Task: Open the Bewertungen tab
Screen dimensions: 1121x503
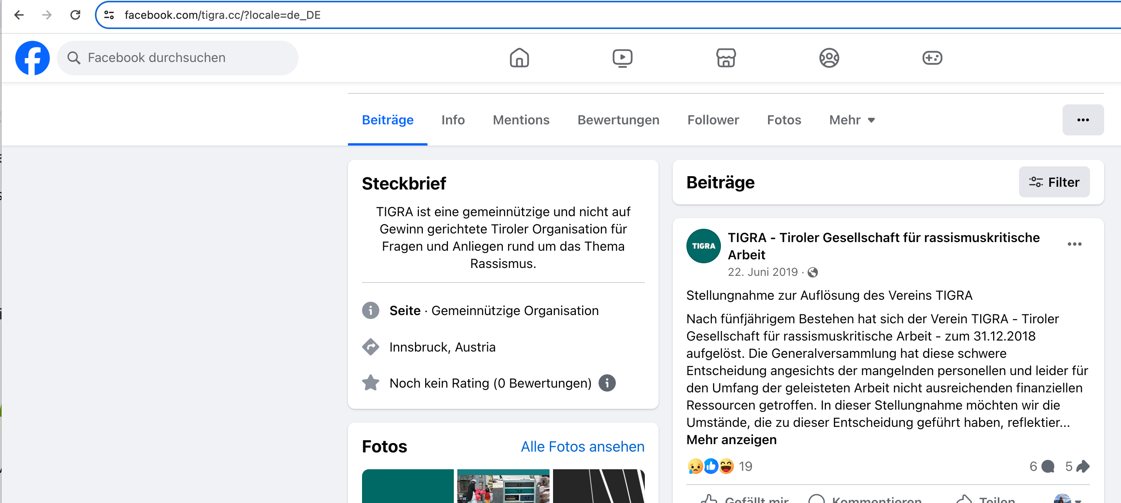Action: (x=618, y=120)
